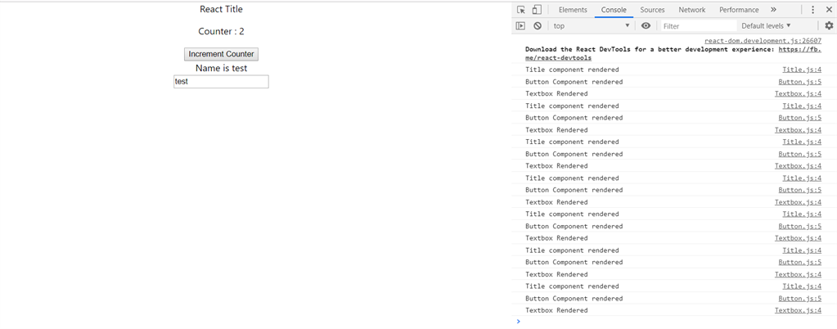Clear console with the ban icon
The image size is (837, 329).
pyautogui.click(x=538, y=25)
